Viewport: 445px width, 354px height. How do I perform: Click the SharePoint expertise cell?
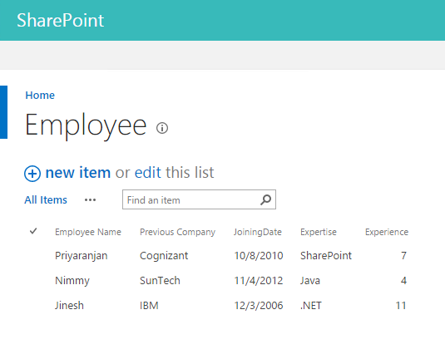(326, 256)
